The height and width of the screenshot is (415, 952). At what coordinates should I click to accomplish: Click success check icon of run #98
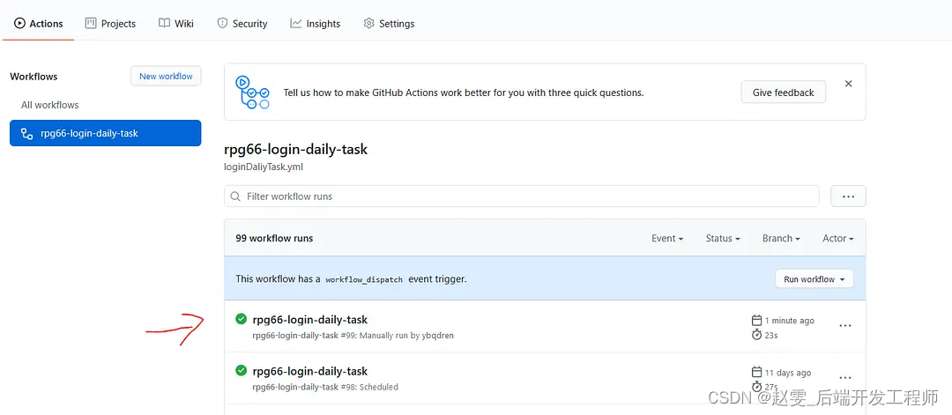(x=241, y=370)
